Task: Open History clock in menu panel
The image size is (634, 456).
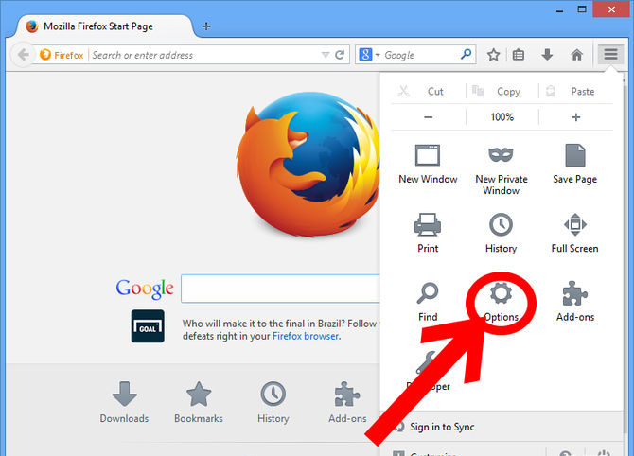Action: pyautogui.click(x=501, y=233)
